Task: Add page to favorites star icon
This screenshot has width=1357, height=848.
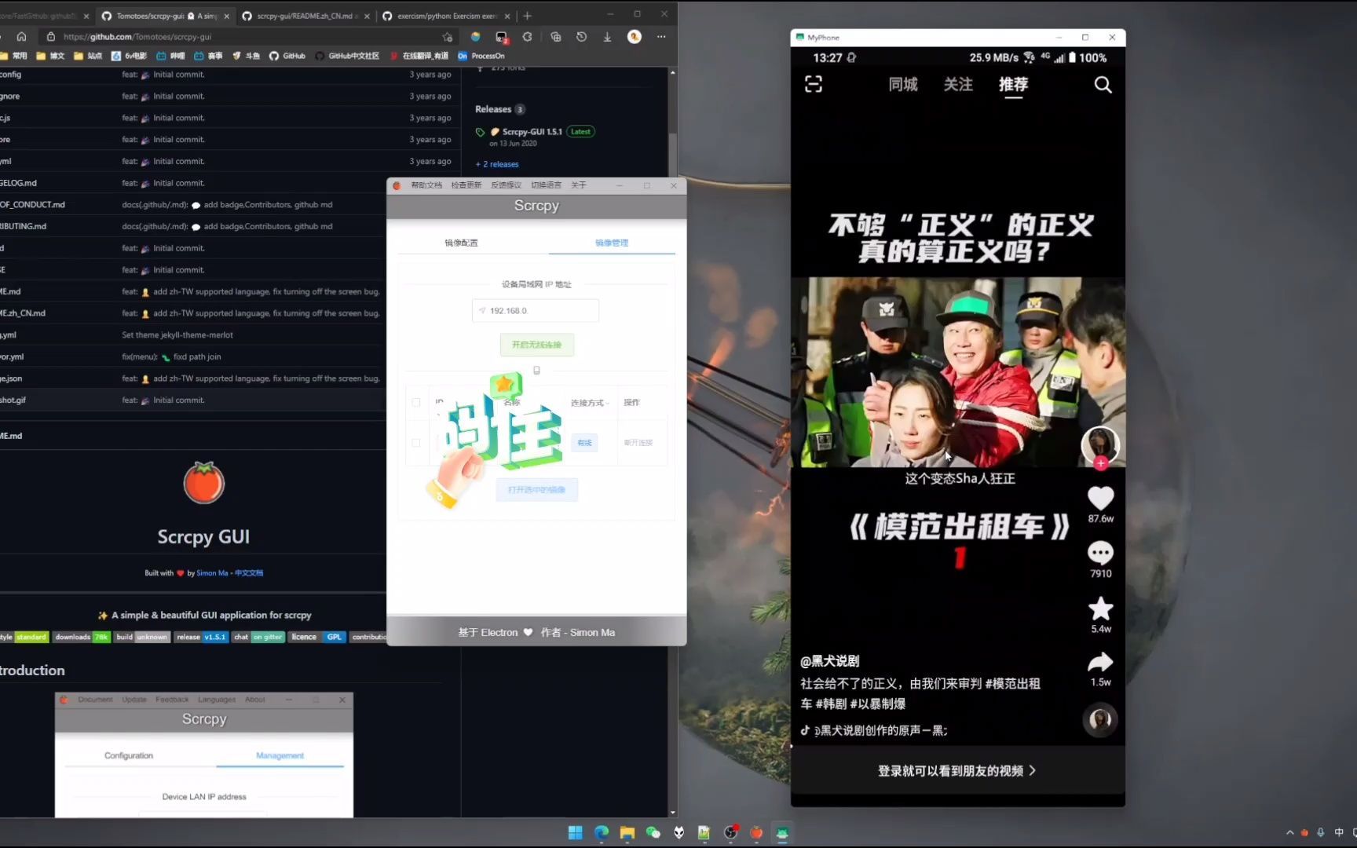Action: 448,36
